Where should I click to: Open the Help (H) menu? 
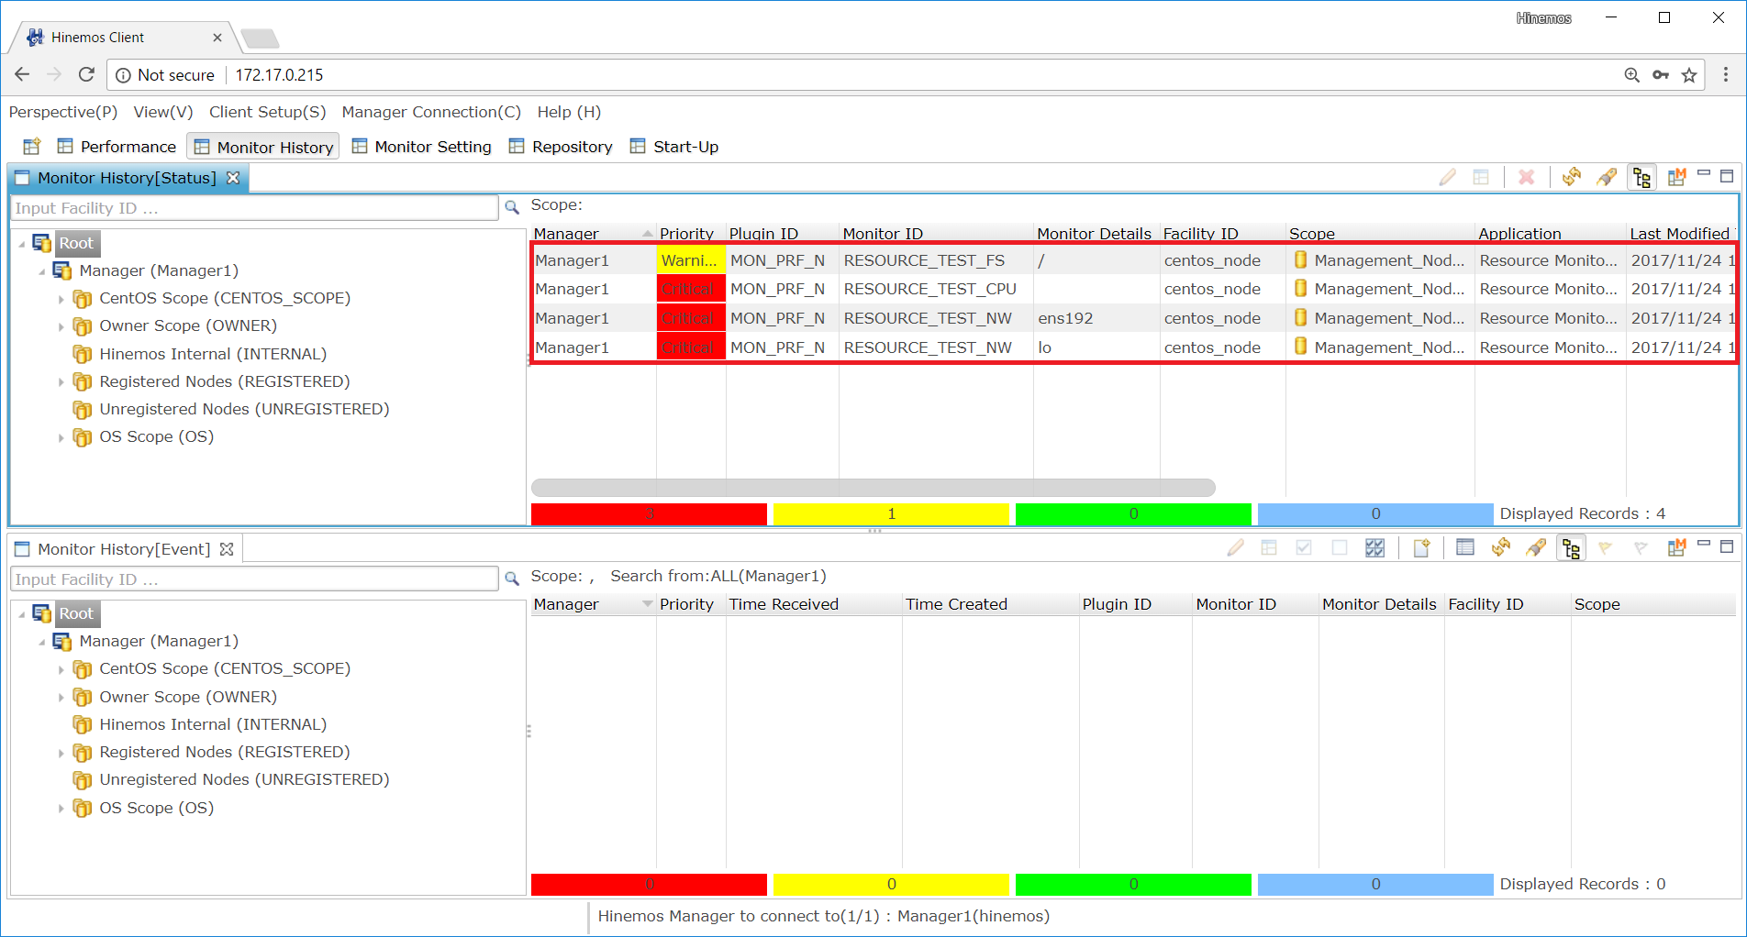569,112
